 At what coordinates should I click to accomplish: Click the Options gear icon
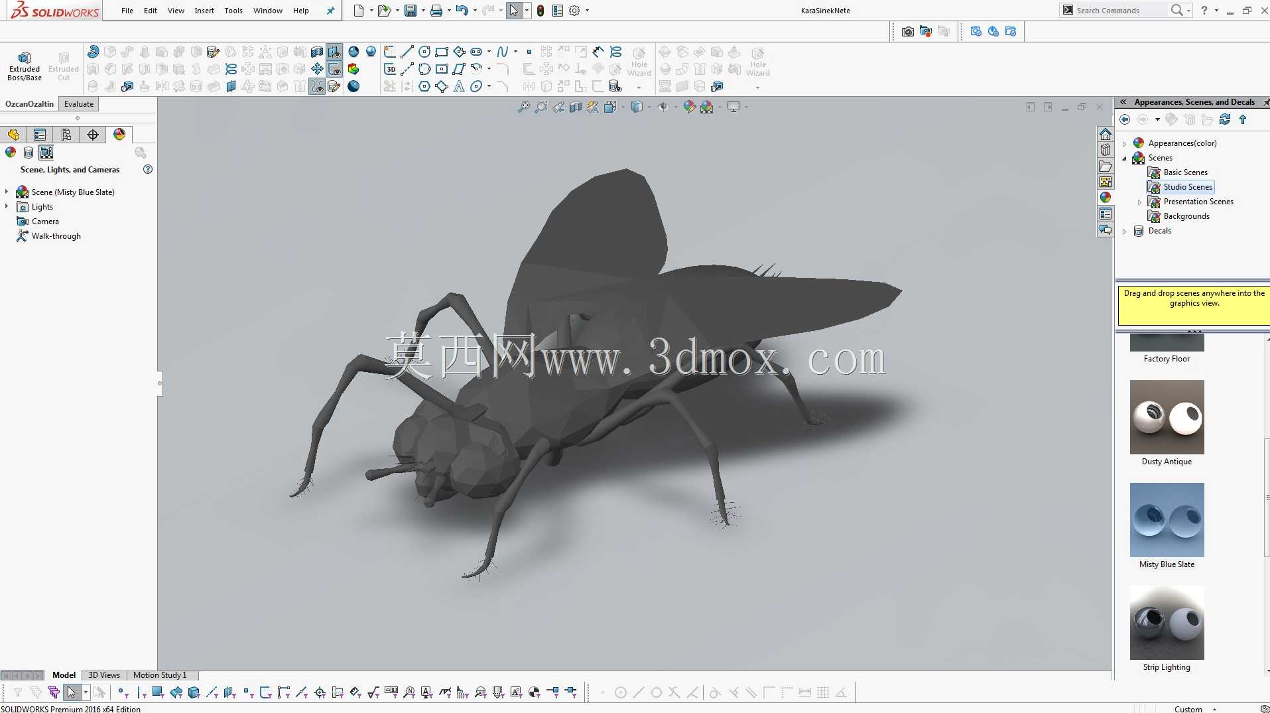(575, 11)
